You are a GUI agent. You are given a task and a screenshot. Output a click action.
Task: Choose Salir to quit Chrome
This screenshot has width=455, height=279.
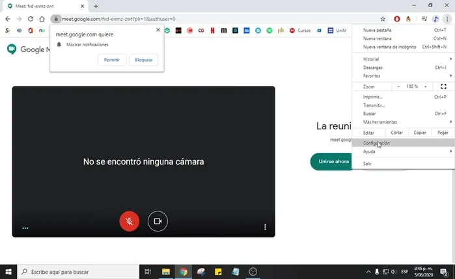point(404,164)
